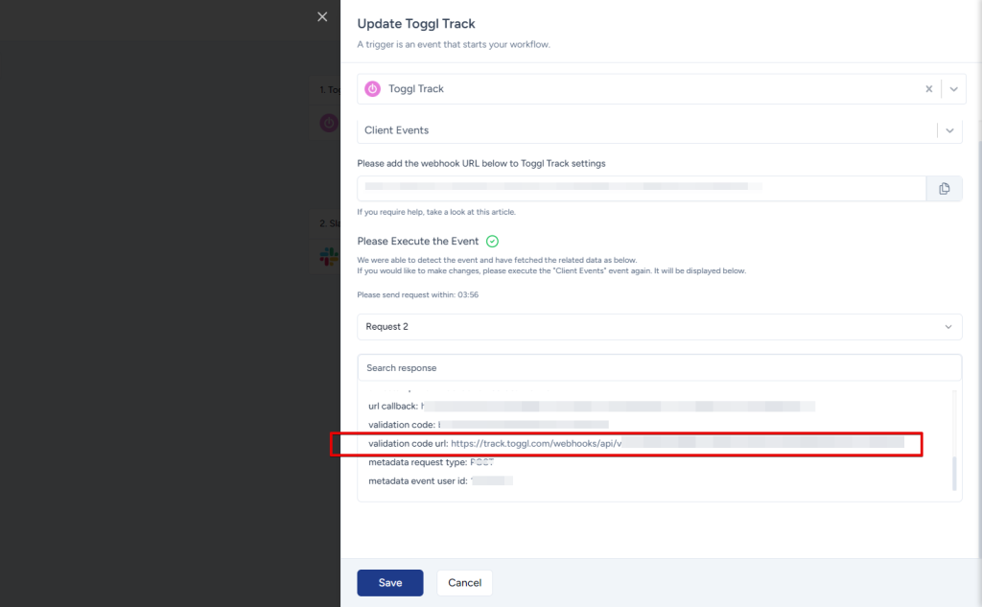The width and height of the screenshot is (982, 607).
Task: Expand the Toggl Track app dropdown
Action: [x=953, y=89]
